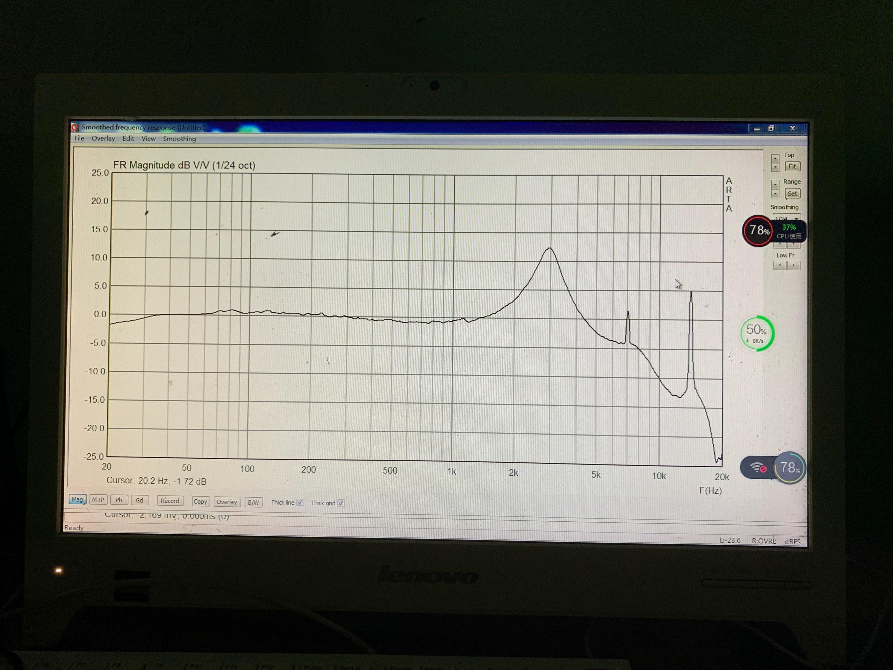893x670 pixels.
Task: Click the lower 78% circular widget
Action: click(x=790, y=468)
